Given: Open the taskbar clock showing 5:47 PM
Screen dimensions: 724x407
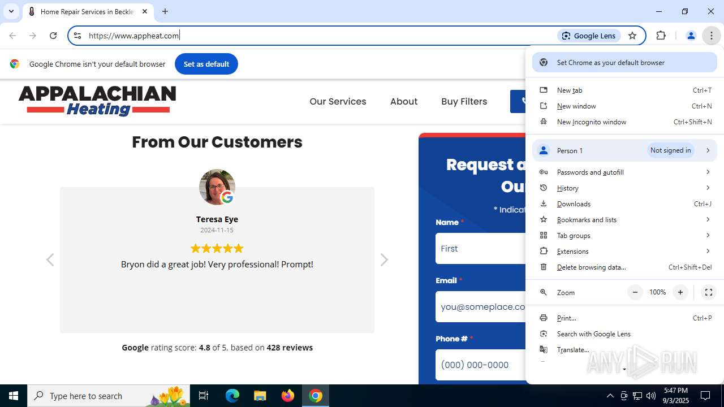Looking at the screenshot, I should click(x=676, y=396).
